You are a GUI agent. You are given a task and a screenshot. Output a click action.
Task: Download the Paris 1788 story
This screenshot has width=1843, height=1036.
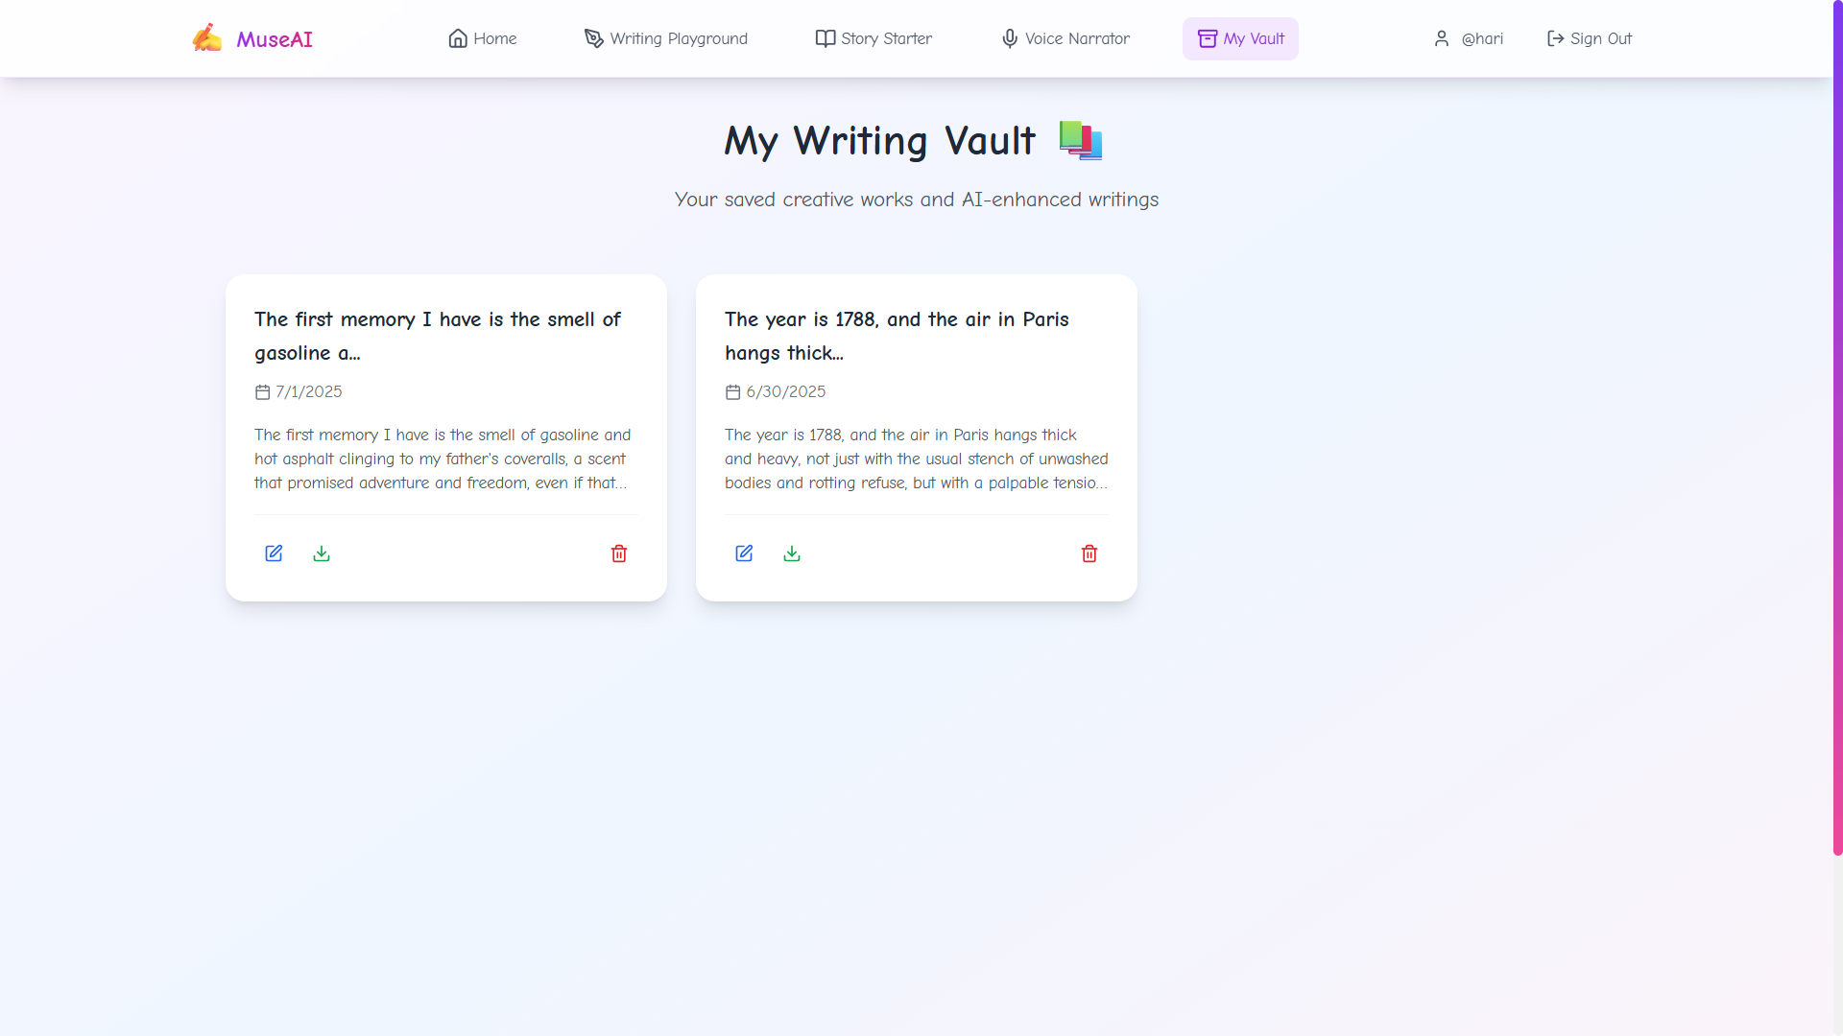(792, 553)
